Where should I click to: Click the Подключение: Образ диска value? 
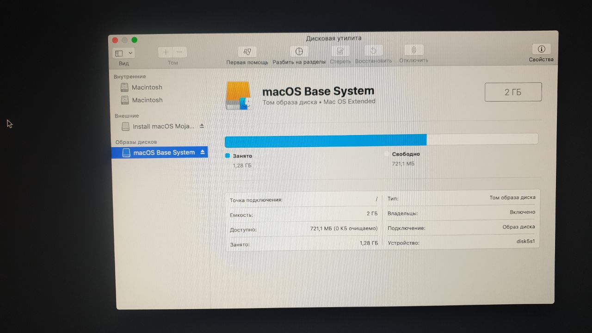tap(519, 227)
